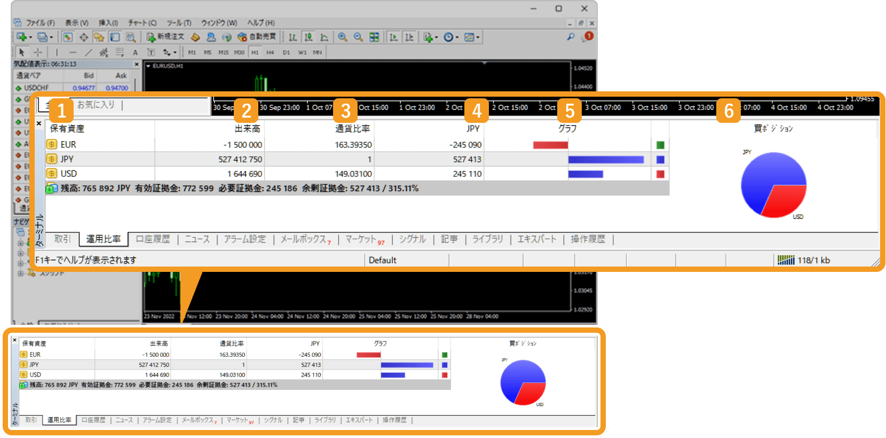This screenshot has width=886, height=438.
Task: Open the Data Window from the toolbar
Action: click(83, 37)
